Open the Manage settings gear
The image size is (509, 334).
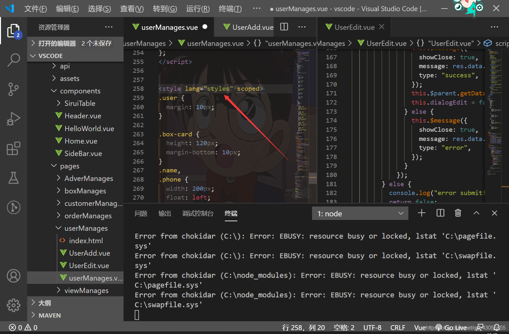[13, 305]
